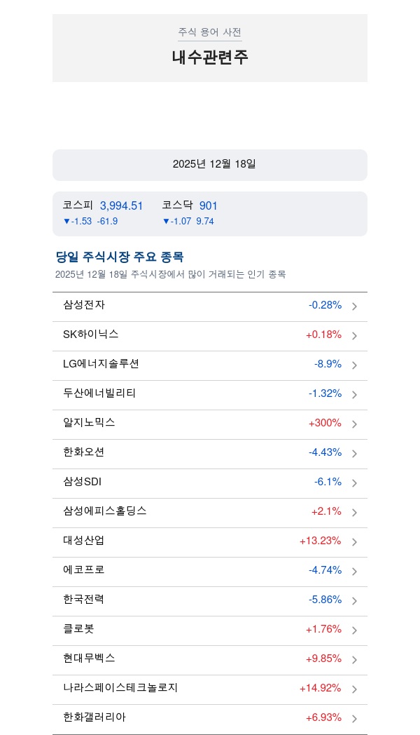Click the chevron on the 한화오션 row
The height and width of the screenshot is (735, 420).
pos(354,454)
